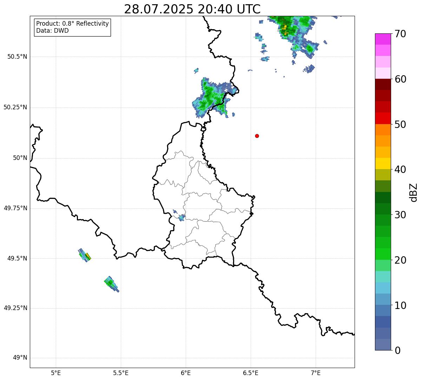The height and width of the screenshot is (380, 422).
Task: Click the longitude label 6°E
Action: (186, 373)
